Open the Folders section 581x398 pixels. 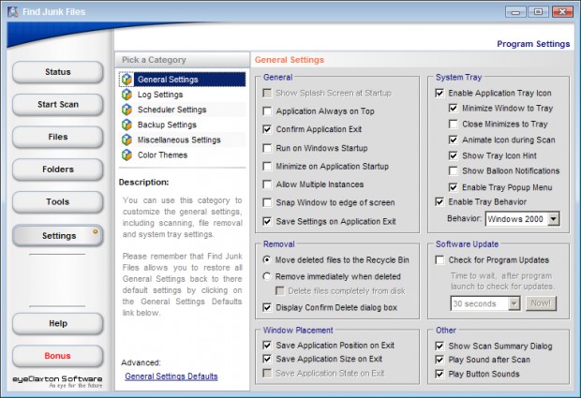[58, 170]
